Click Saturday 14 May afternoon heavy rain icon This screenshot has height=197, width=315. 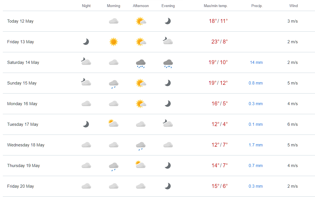click(x=141, y=64)
